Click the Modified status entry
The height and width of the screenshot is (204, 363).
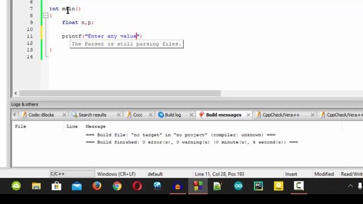(x=324, y=174)
